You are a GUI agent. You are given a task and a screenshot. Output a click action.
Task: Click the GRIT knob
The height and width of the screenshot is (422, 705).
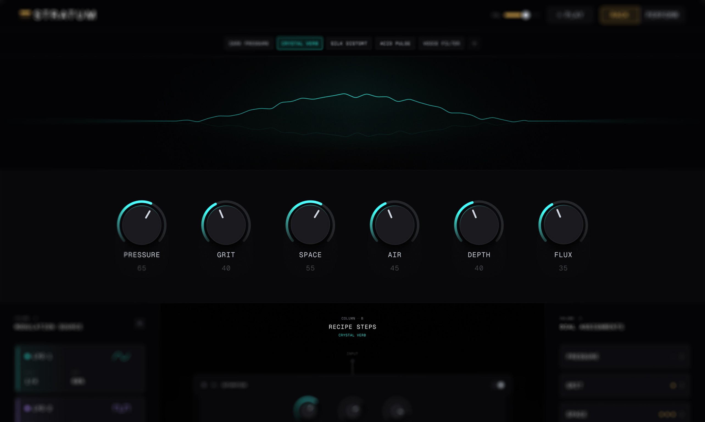226,225
